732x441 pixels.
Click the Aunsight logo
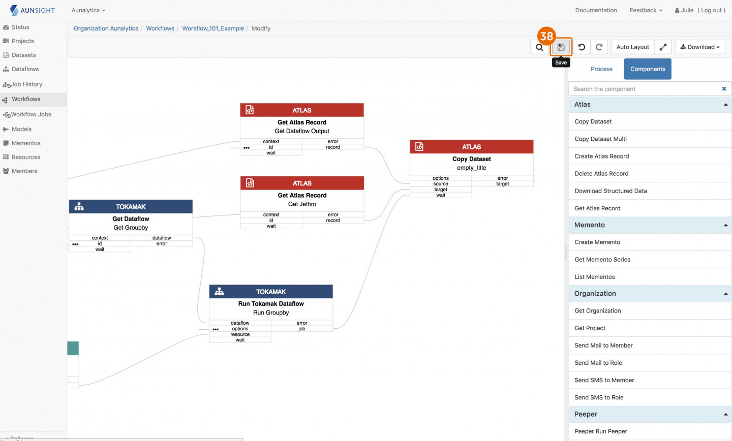pyautogui.click(x=32, y=10)
